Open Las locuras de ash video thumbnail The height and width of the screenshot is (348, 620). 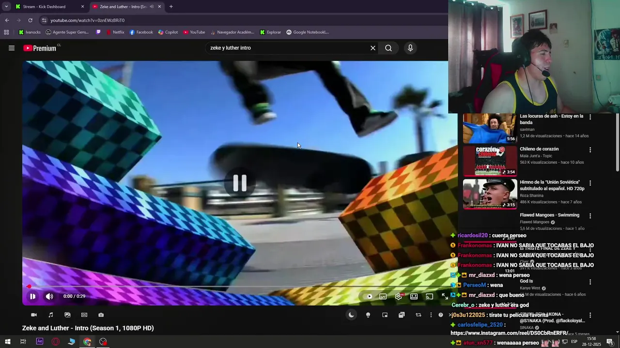tap(489, 129)
